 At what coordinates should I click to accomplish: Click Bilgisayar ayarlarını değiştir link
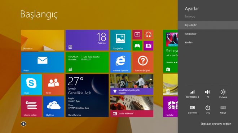pos(216,124)
